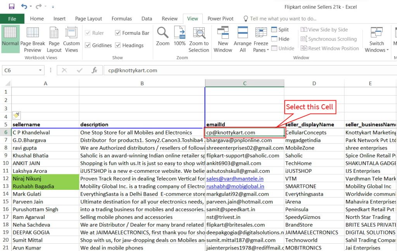Open the Data tab
This screenshot has width=397, height=251.
point(147,19)
